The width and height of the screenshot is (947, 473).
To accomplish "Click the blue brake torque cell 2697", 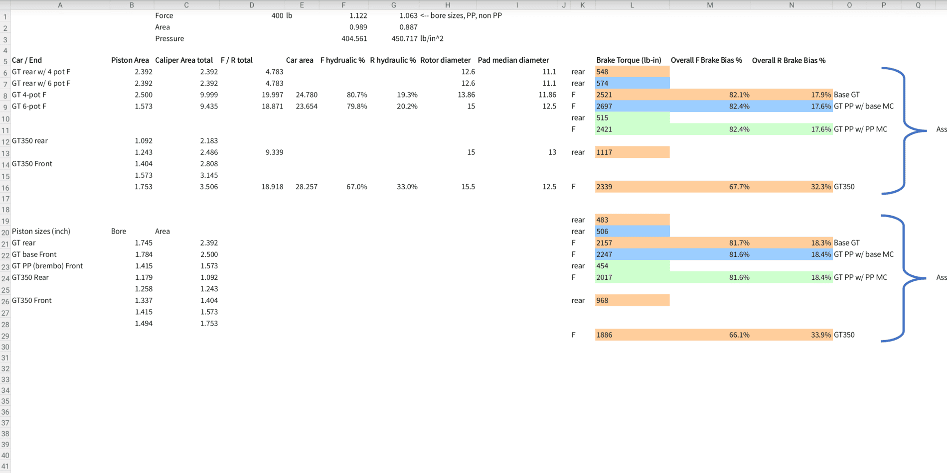I will (x=632, y=106).
